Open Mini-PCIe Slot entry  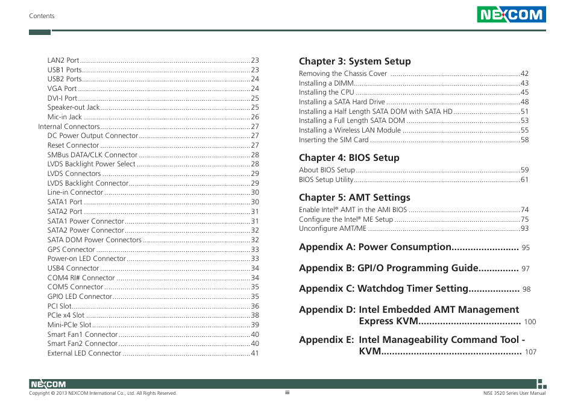153,325
